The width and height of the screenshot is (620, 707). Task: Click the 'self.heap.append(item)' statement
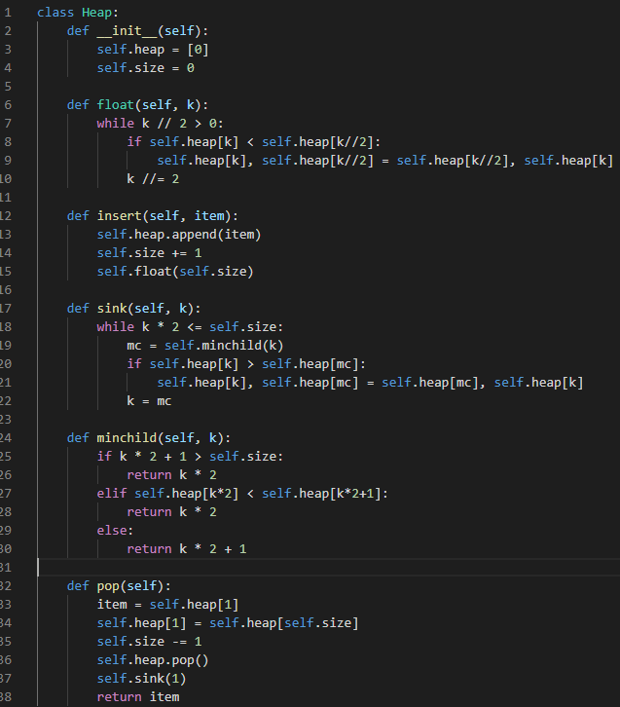[179, 235]
